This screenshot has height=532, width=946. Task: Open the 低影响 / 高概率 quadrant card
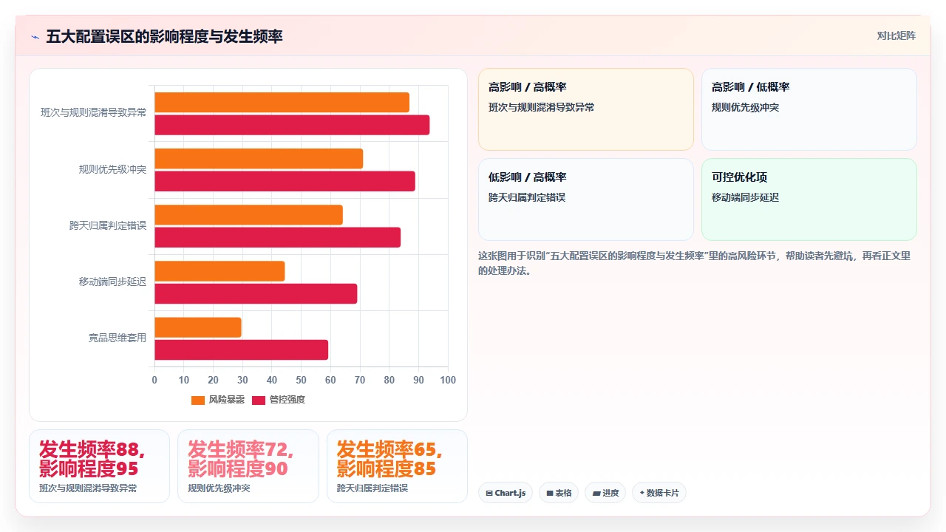[x=586, y=199]
